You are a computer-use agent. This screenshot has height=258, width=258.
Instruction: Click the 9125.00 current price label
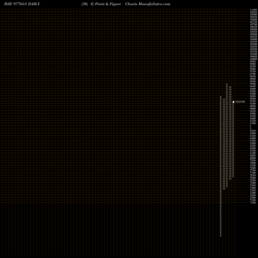[240, 102]
